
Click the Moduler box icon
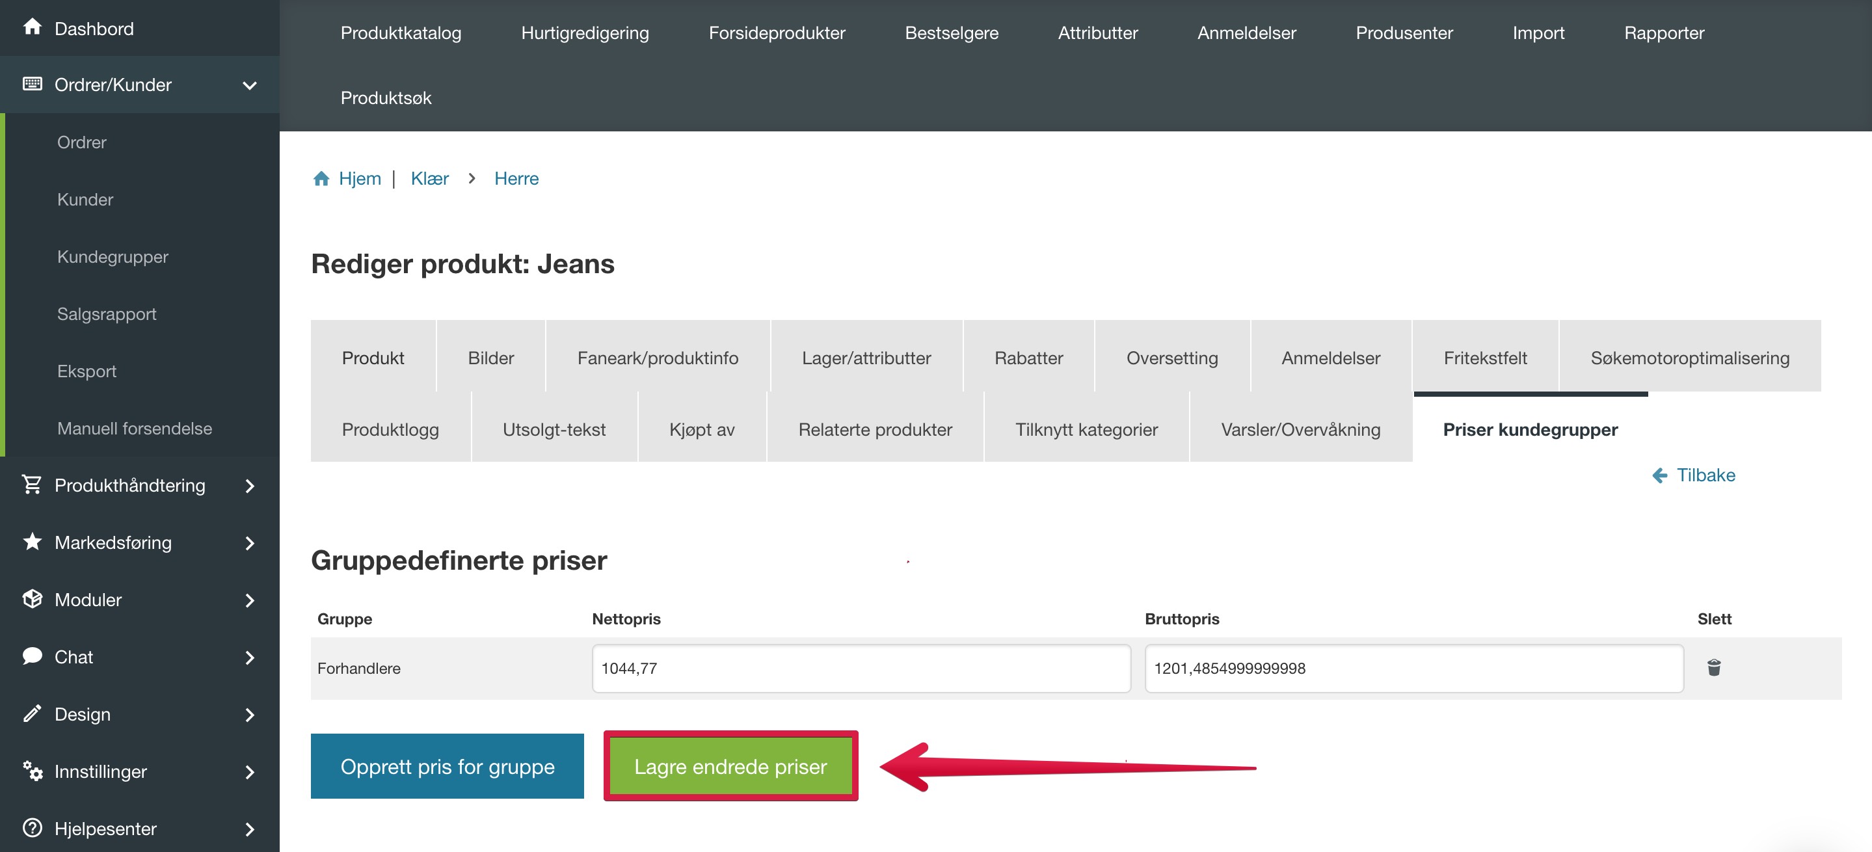32,598
